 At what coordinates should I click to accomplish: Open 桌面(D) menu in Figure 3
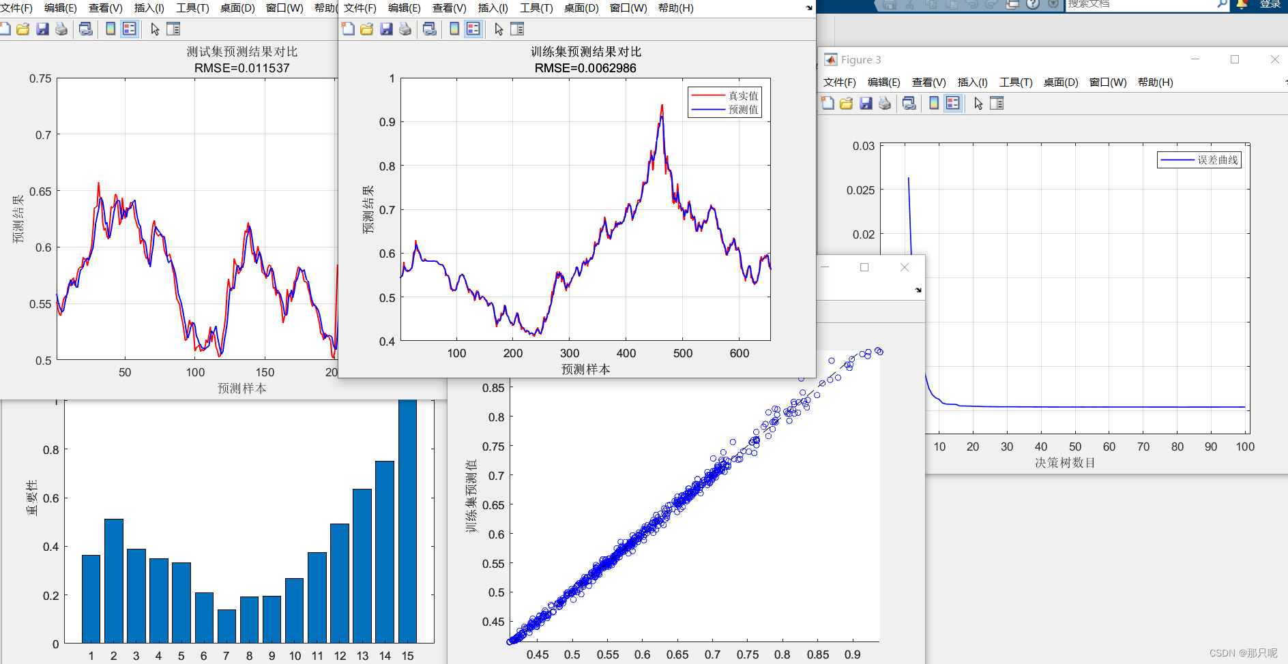click(1060, 82)
